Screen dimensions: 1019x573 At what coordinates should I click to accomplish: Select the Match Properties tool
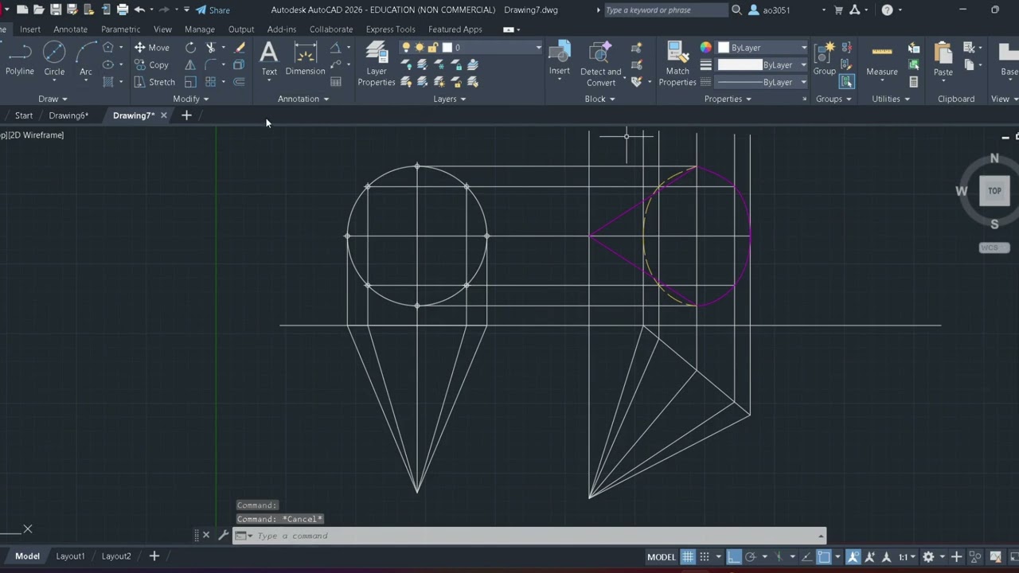tap(677, 64)
